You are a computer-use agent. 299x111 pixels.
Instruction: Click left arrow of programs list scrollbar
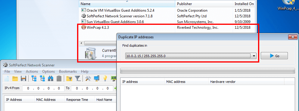pos(82,43)
